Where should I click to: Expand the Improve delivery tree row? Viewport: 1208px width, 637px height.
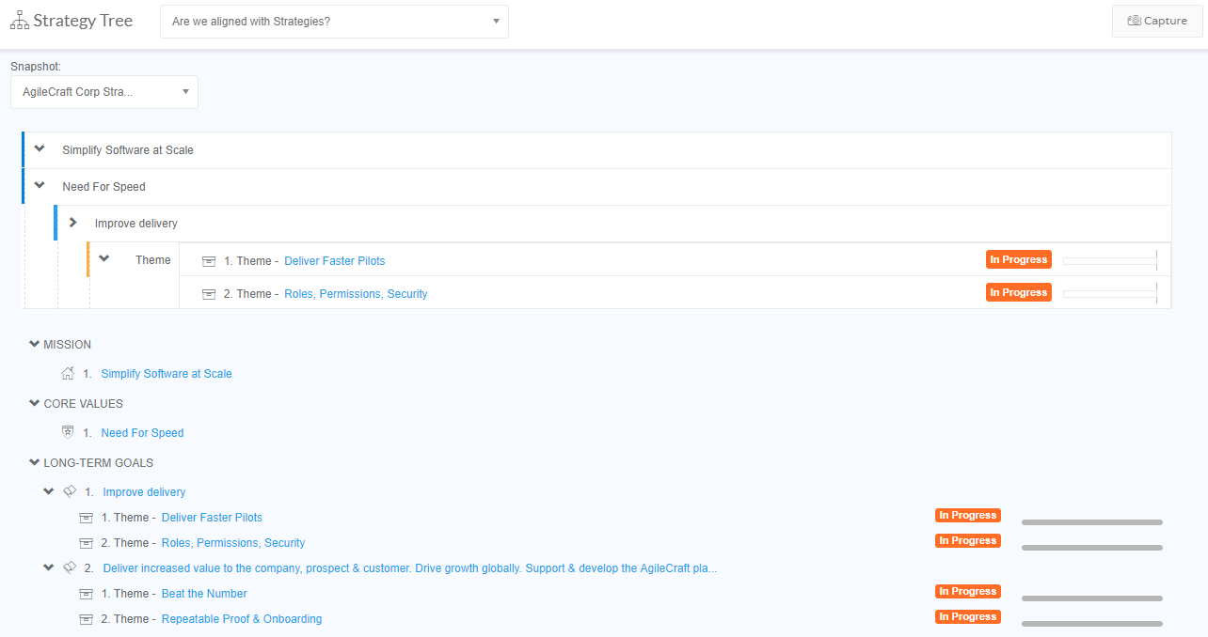pos(72,223)
